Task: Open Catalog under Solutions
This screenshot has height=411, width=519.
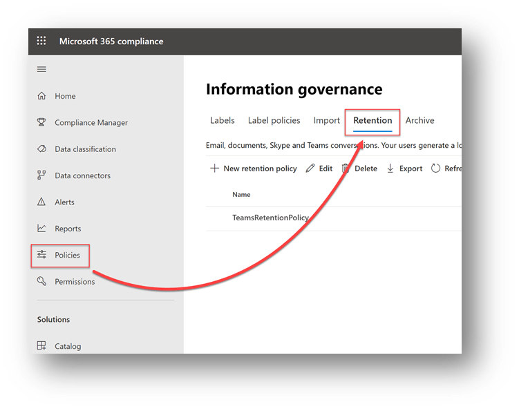Action: [x=68, y=346]
